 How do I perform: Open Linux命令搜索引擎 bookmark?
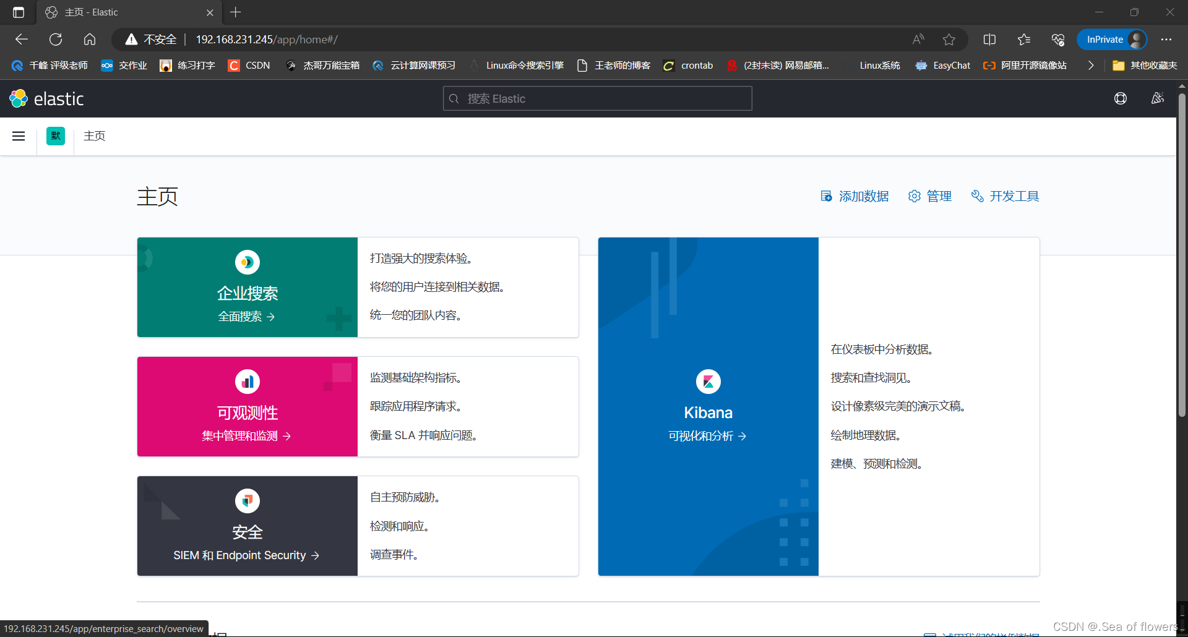coord(517,66)
